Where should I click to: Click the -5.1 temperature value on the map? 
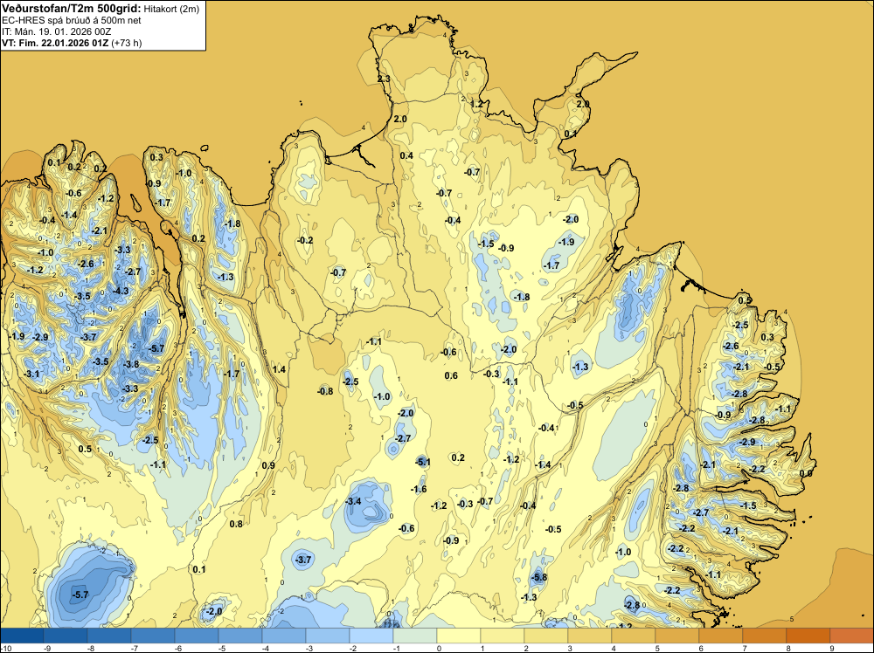[x=423, y=462]
